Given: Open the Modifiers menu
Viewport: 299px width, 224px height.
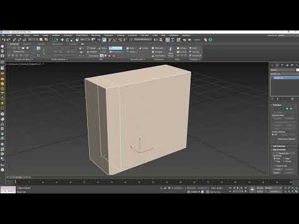Looking at the screenshot, I should pos(56,35).
